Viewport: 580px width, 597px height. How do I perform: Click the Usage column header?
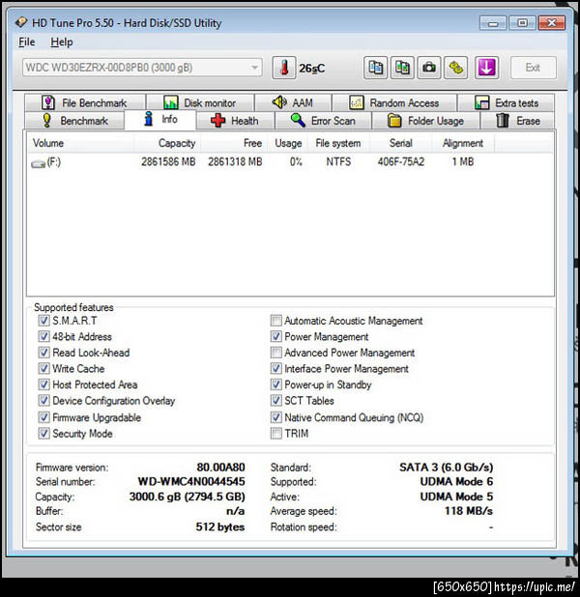[x=288, y=143]
